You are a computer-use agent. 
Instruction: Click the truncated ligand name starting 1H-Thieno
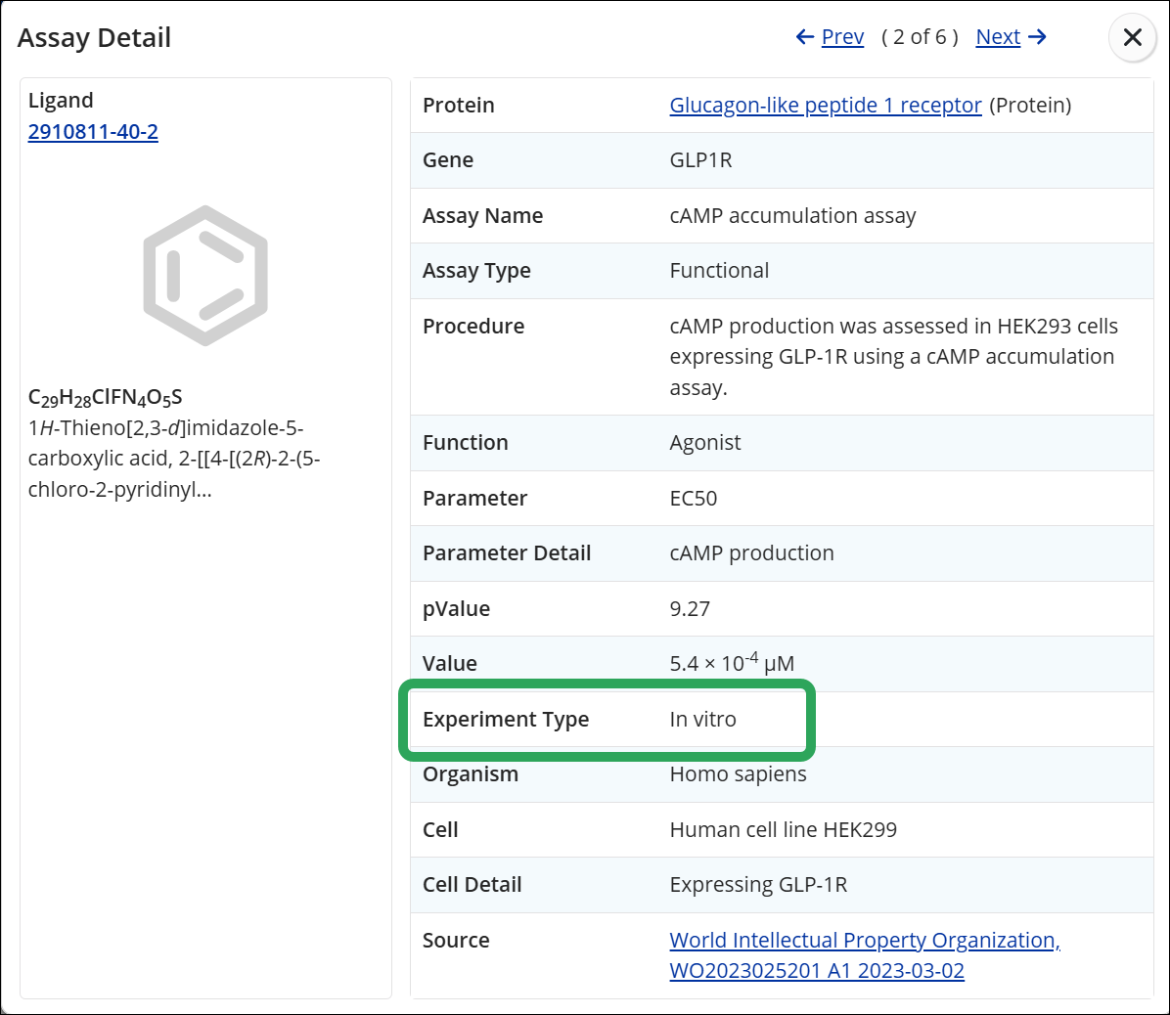[174, 459]
